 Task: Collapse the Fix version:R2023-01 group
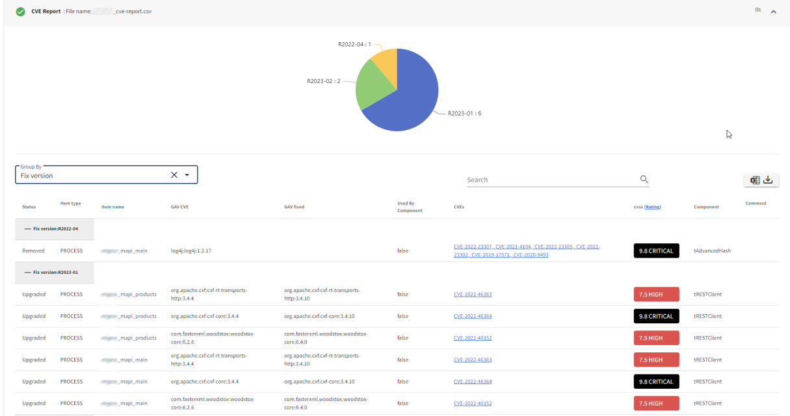[x=27, y=273]
